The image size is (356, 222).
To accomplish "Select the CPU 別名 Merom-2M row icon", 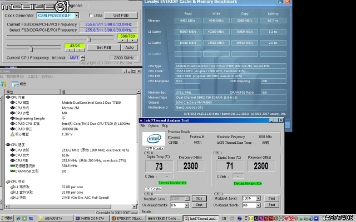I will click(x=12, y=108).
